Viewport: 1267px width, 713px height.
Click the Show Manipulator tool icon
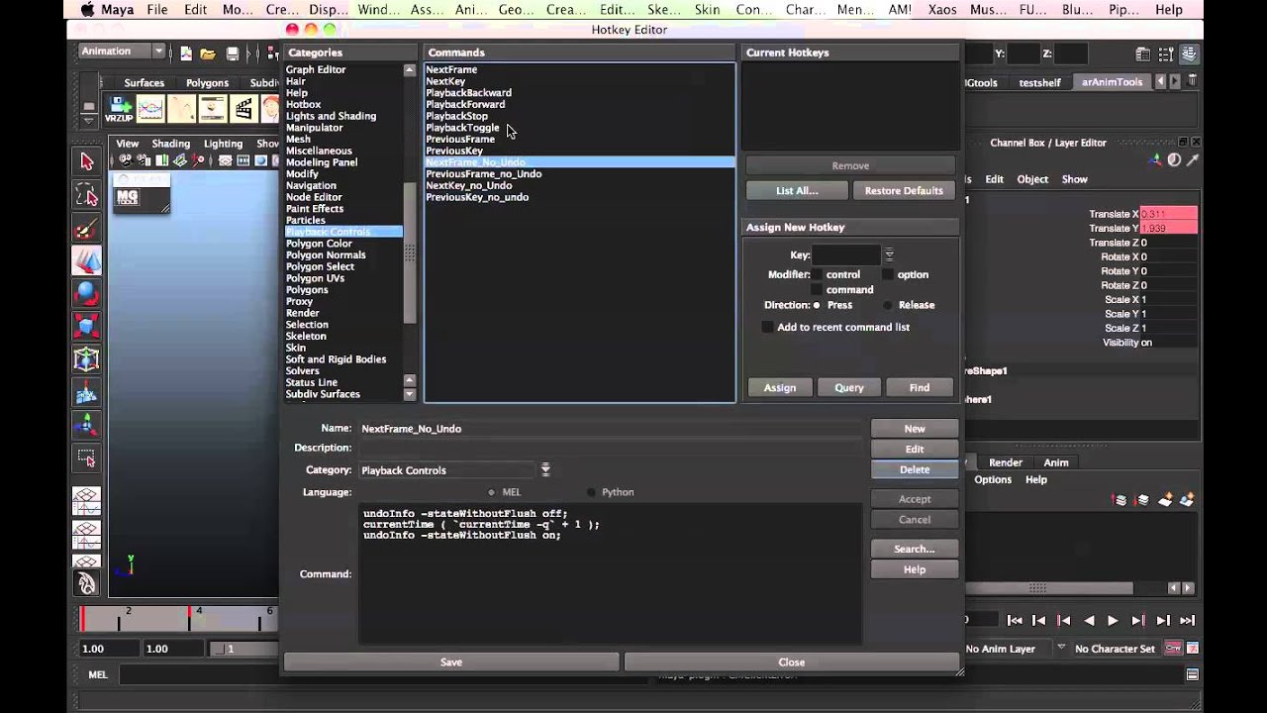[87, 426]
